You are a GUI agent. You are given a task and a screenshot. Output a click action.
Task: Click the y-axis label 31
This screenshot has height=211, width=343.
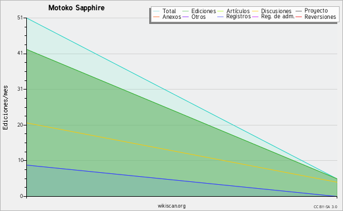point(20,89)
